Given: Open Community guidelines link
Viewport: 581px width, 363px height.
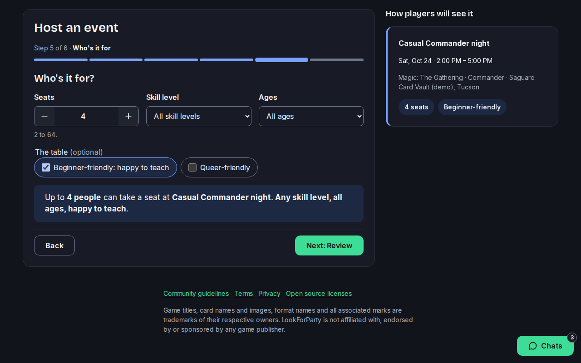Looking at the screenshot, I should [196, 294].
